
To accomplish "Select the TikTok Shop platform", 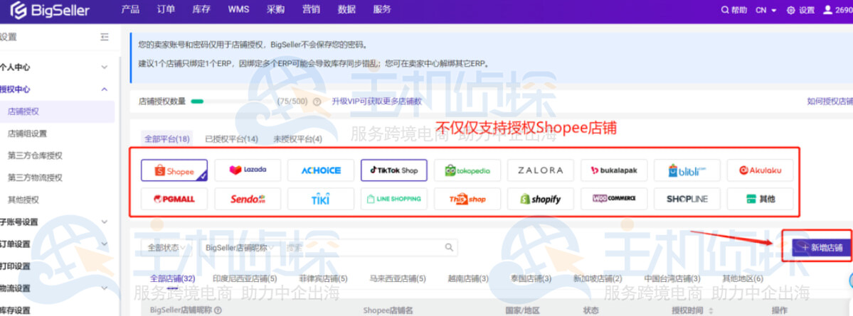I will click(x=394, y=170).
